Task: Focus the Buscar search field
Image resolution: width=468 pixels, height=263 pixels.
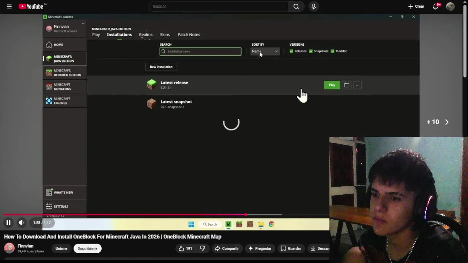Action: [218, 6]
